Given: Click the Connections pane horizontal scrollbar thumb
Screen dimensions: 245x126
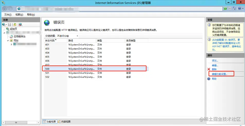Looking at the screenshot, I should pos(16,123).
